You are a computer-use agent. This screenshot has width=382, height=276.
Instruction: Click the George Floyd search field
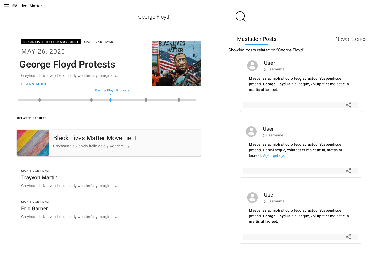(183, 17)
